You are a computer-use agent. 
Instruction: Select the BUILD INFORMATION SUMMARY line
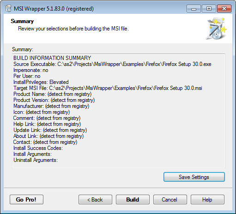click(52, 58)
